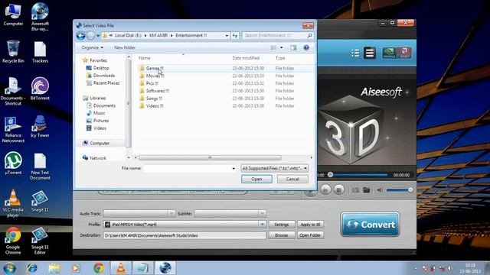Click the File name input field
Image resolution: width=490 pixels, height=275 pixels.
pos(187,168)
